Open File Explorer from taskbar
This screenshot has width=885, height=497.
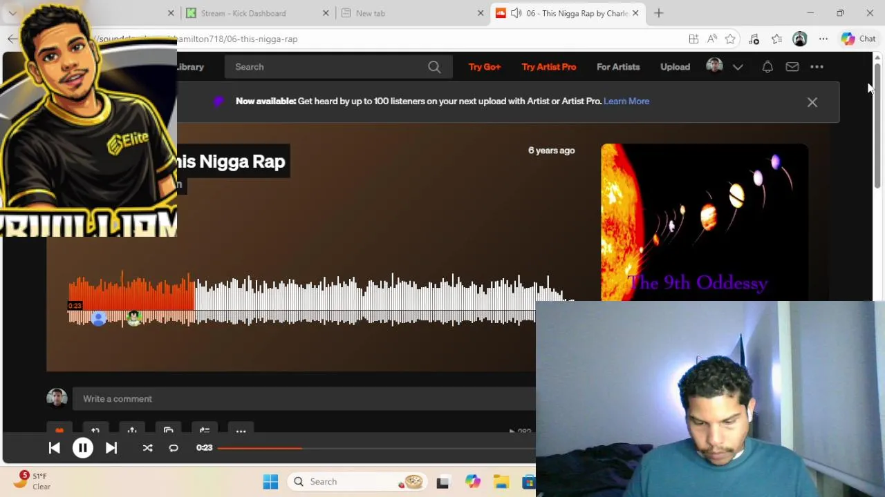(x=501, y=482)
